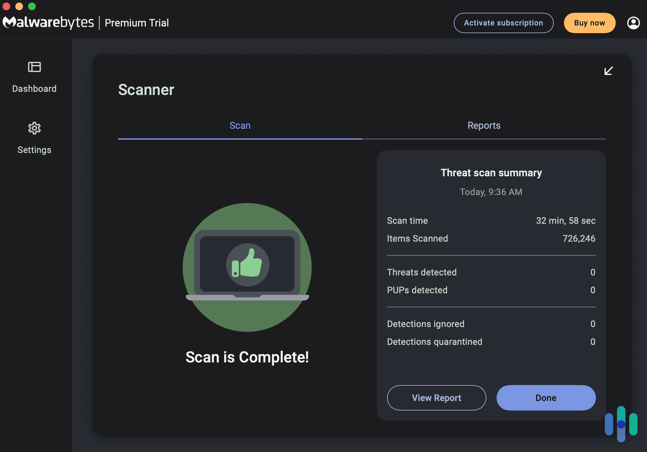This screenshot has height=452, width=647.
Task: Switch to the Reports tab
Action: click(484, 126)
